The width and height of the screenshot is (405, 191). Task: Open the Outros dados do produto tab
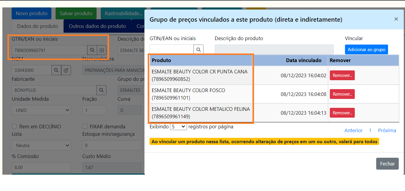97,26
